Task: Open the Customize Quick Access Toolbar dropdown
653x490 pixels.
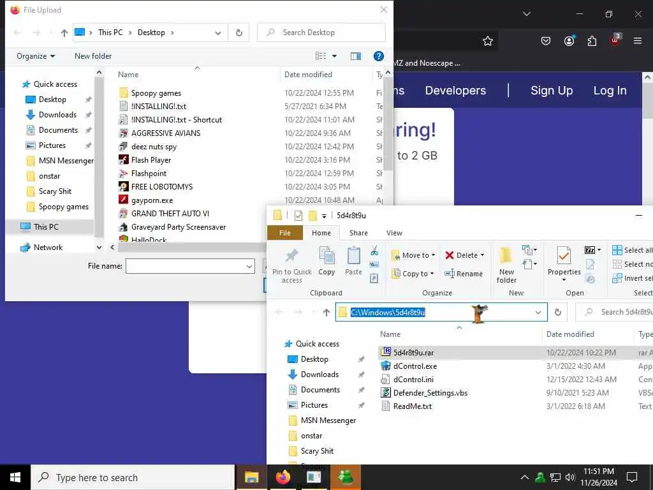Action: click(x=324, y=216)
